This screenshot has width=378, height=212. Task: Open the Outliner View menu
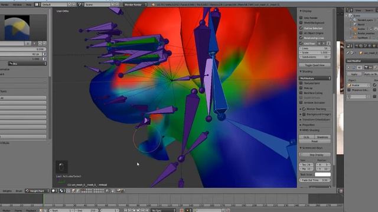point(359,11)
